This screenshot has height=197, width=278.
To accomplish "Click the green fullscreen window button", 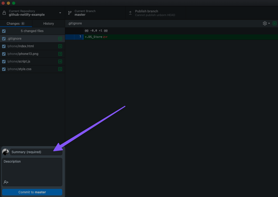I will click(14, 3).
